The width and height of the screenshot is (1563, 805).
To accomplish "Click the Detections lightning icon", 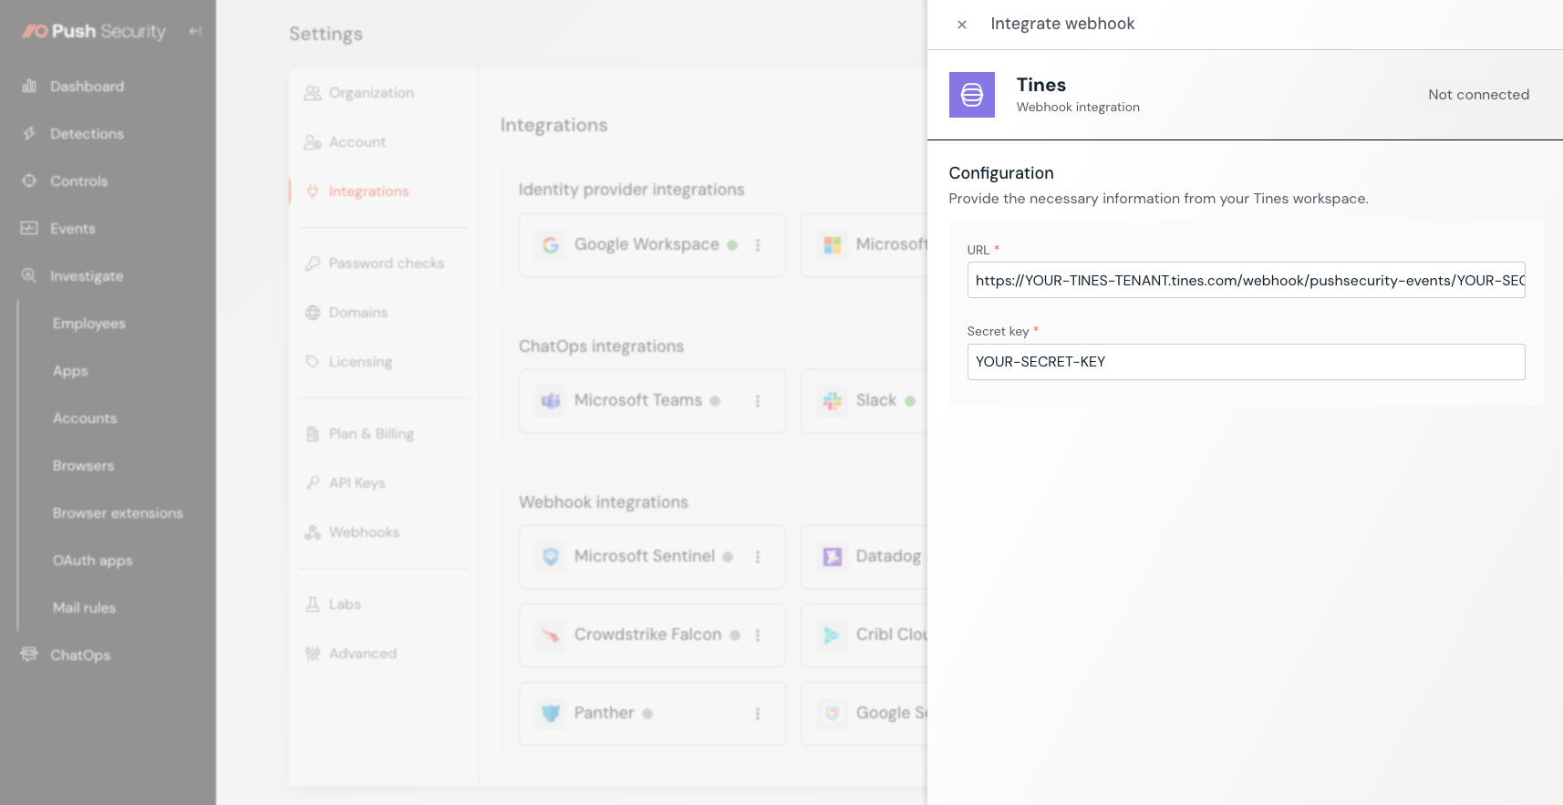I will [29, 133].
